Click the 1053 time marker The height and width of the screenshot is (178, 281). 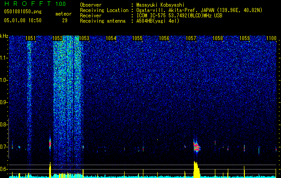coord(84,38)
